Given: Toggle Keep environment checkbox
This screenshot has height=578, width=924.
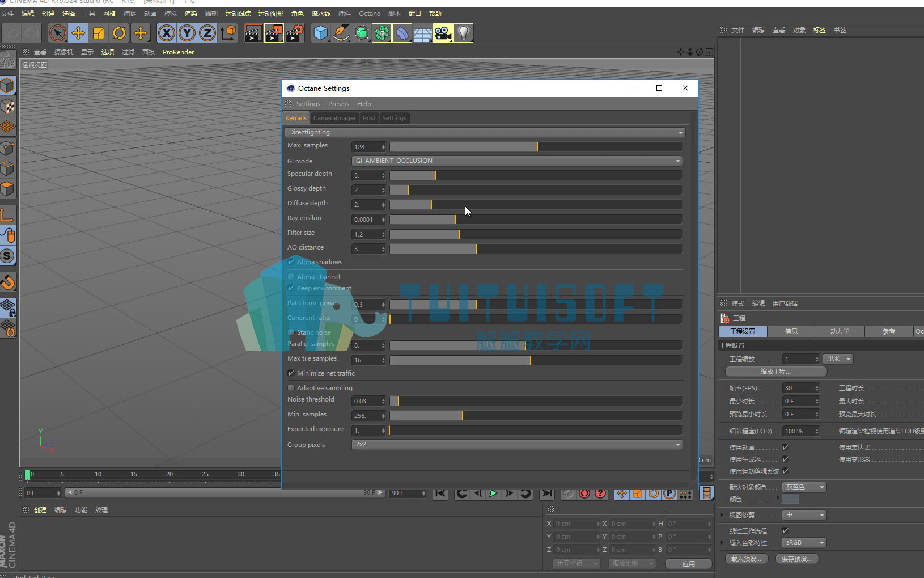Looking at the screenshot, I should tap(291, 288).
